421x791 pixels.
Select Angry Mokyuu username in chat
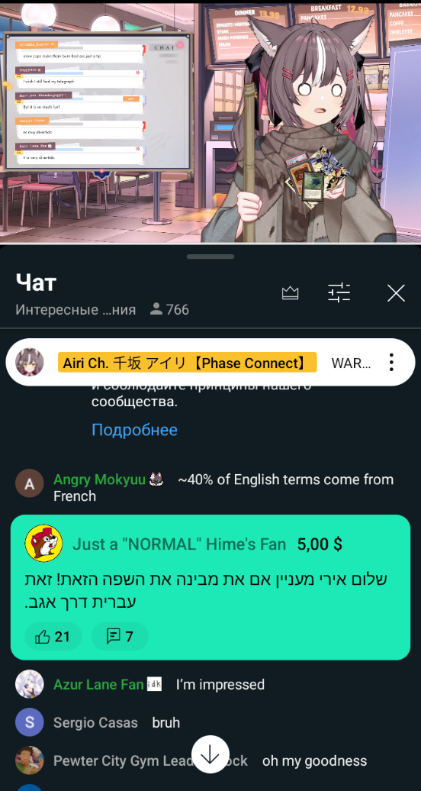(99, 479)
